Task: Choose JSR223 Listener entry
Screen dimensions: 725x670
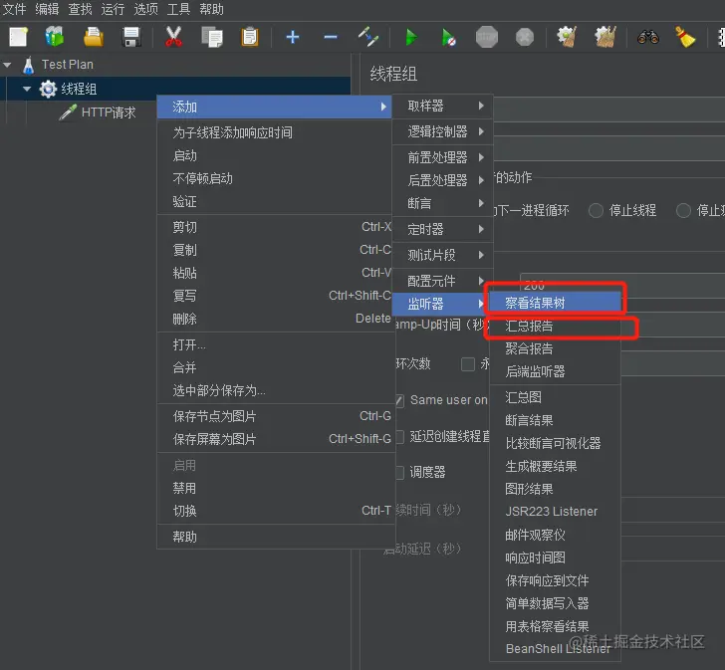Action: pyautogui.click(x=556, y=512)
